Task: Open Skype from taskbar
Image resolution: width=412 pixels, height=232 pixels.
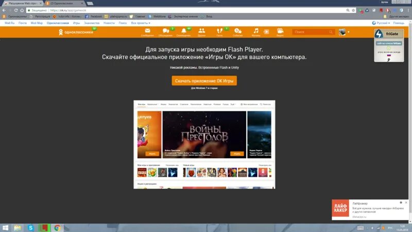Action: coord(30,228)
